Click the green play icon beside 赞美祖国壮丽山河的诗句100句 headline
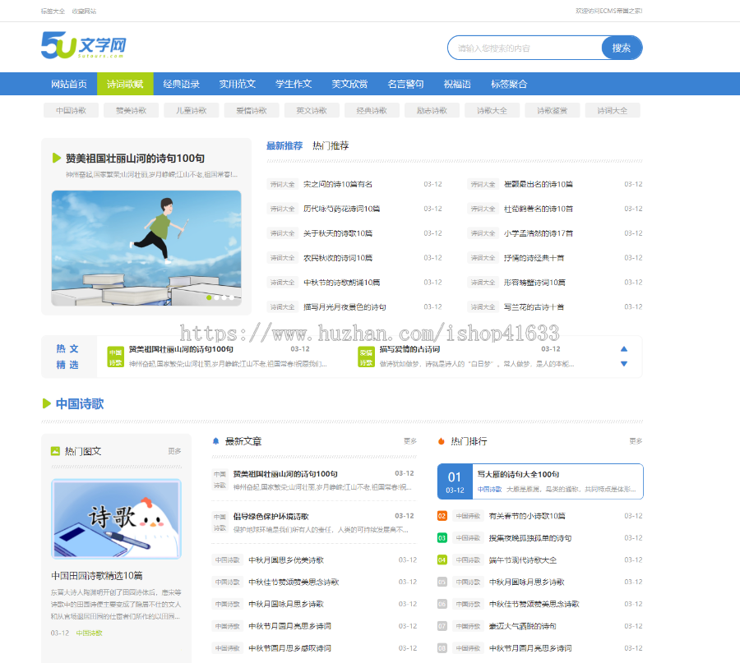 [57, 158]
